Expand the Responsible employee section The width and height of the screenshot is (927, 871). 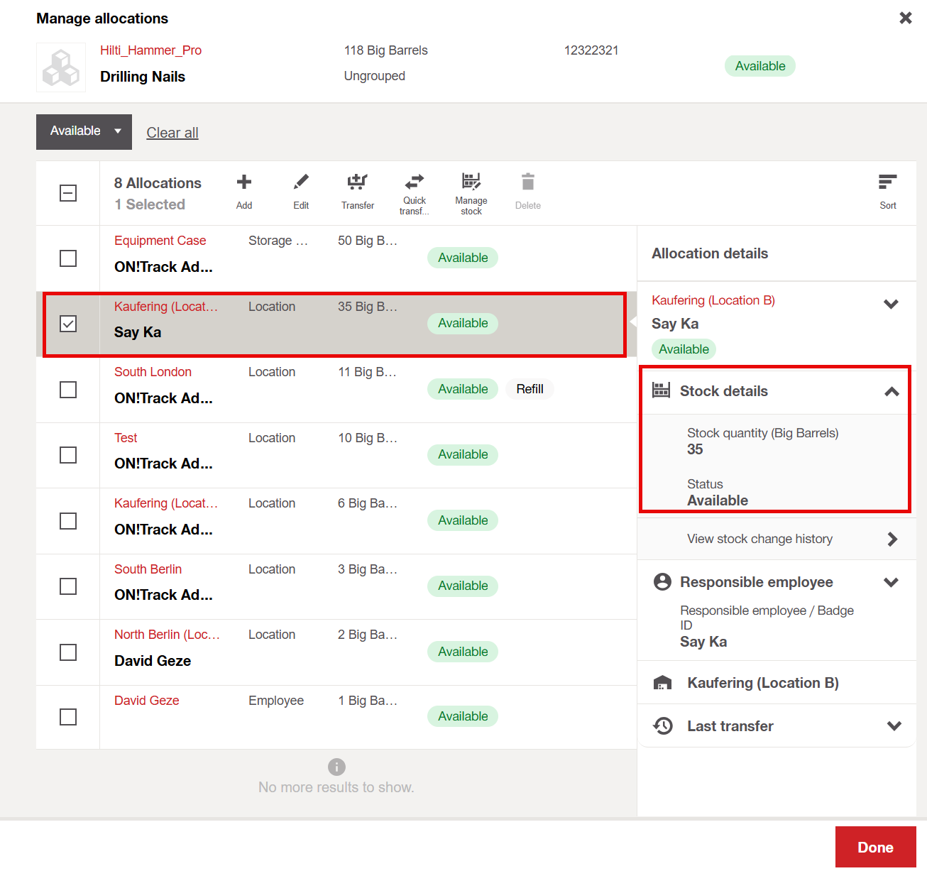[x=891, y=582]
